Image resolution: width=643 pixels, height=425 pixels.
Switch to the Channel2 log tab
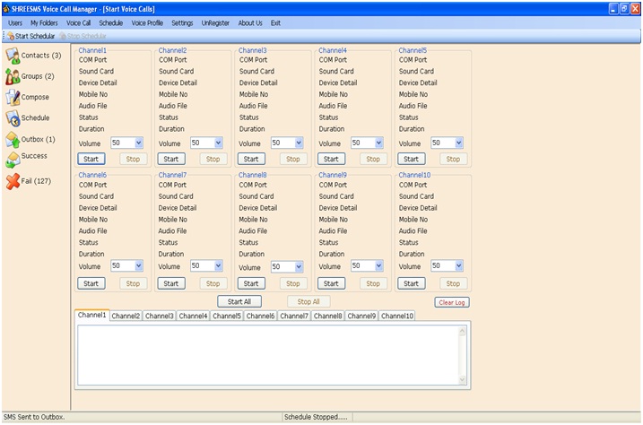click(x=126, y=316)
